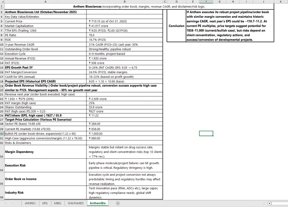Image resolution: width=288 pixels, height=207 pixels.
Task: Click the '18.7% (FY25)' cell
Action: pyautogui.click(x=125, y=40)
